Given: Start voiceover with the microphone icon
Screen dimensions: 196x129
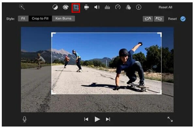Looking at the screenshot, I should click(x=24, y=119).
